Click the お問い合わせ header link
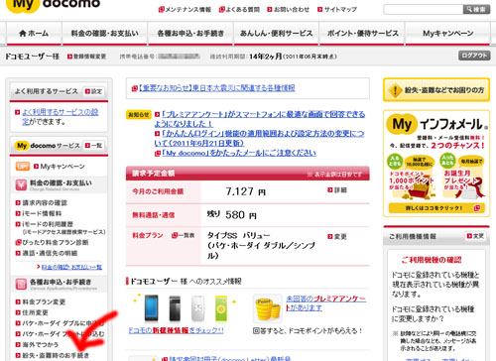 pos(288,10)
